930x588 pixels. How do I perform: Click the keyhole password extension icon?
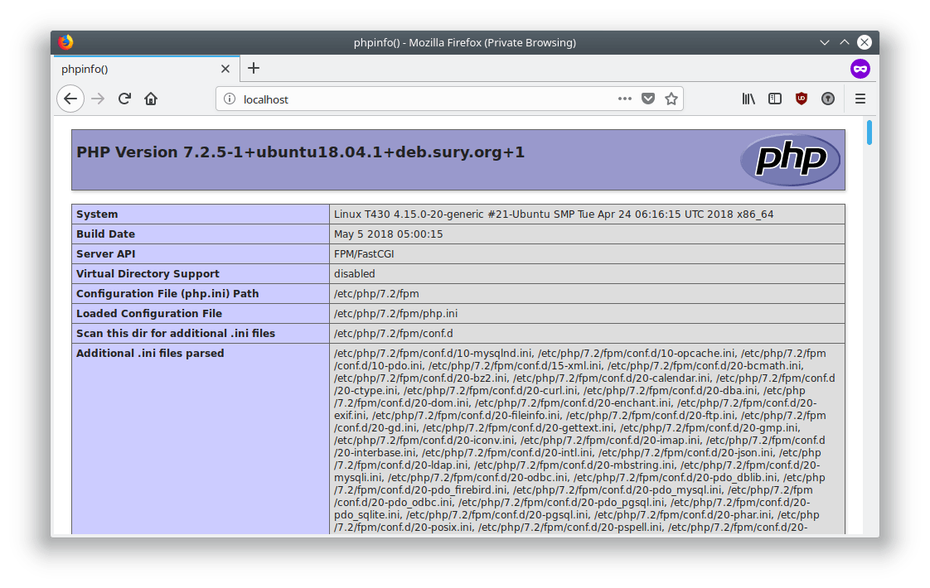point(827,99)
